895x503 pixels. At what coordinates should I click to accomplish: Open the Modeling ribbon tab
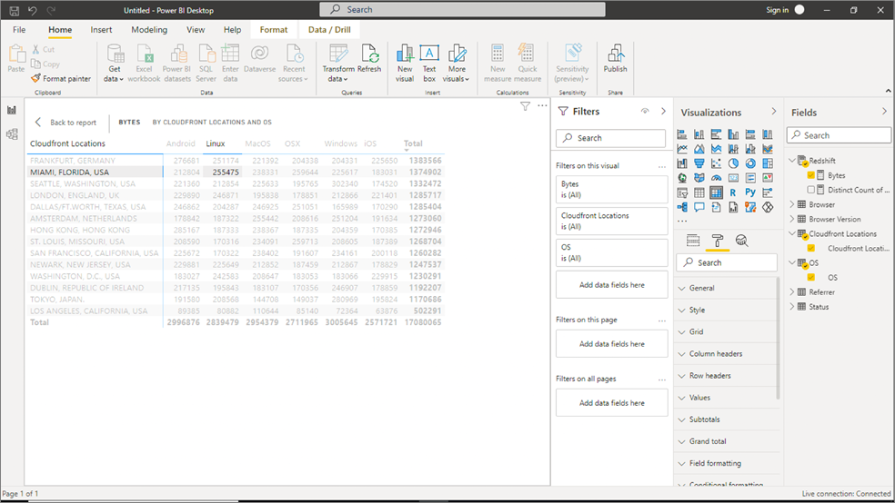(x=149, y=30)
